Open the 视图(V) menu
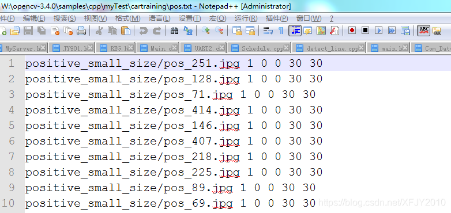Image resolution: width=451 pixels, height=213 pixels. click(x=96, y=18)
